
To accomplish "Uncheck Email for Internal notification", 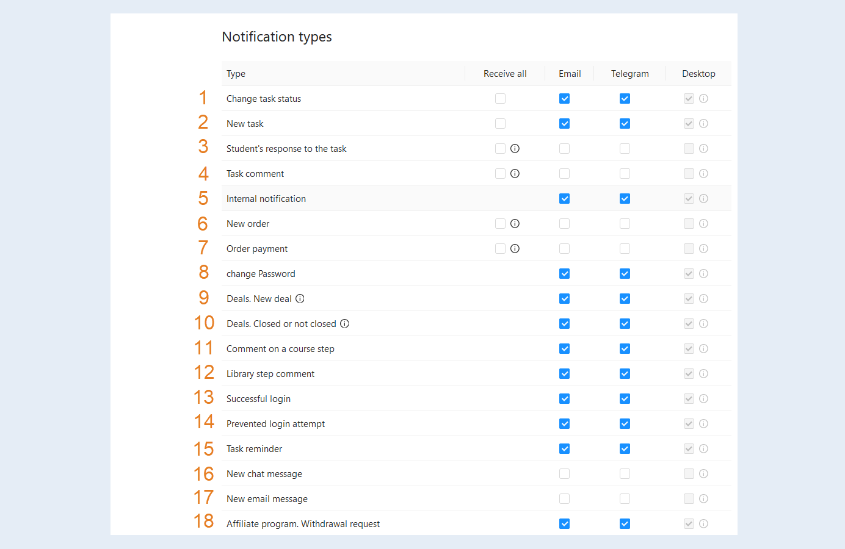I will point(564,198).
